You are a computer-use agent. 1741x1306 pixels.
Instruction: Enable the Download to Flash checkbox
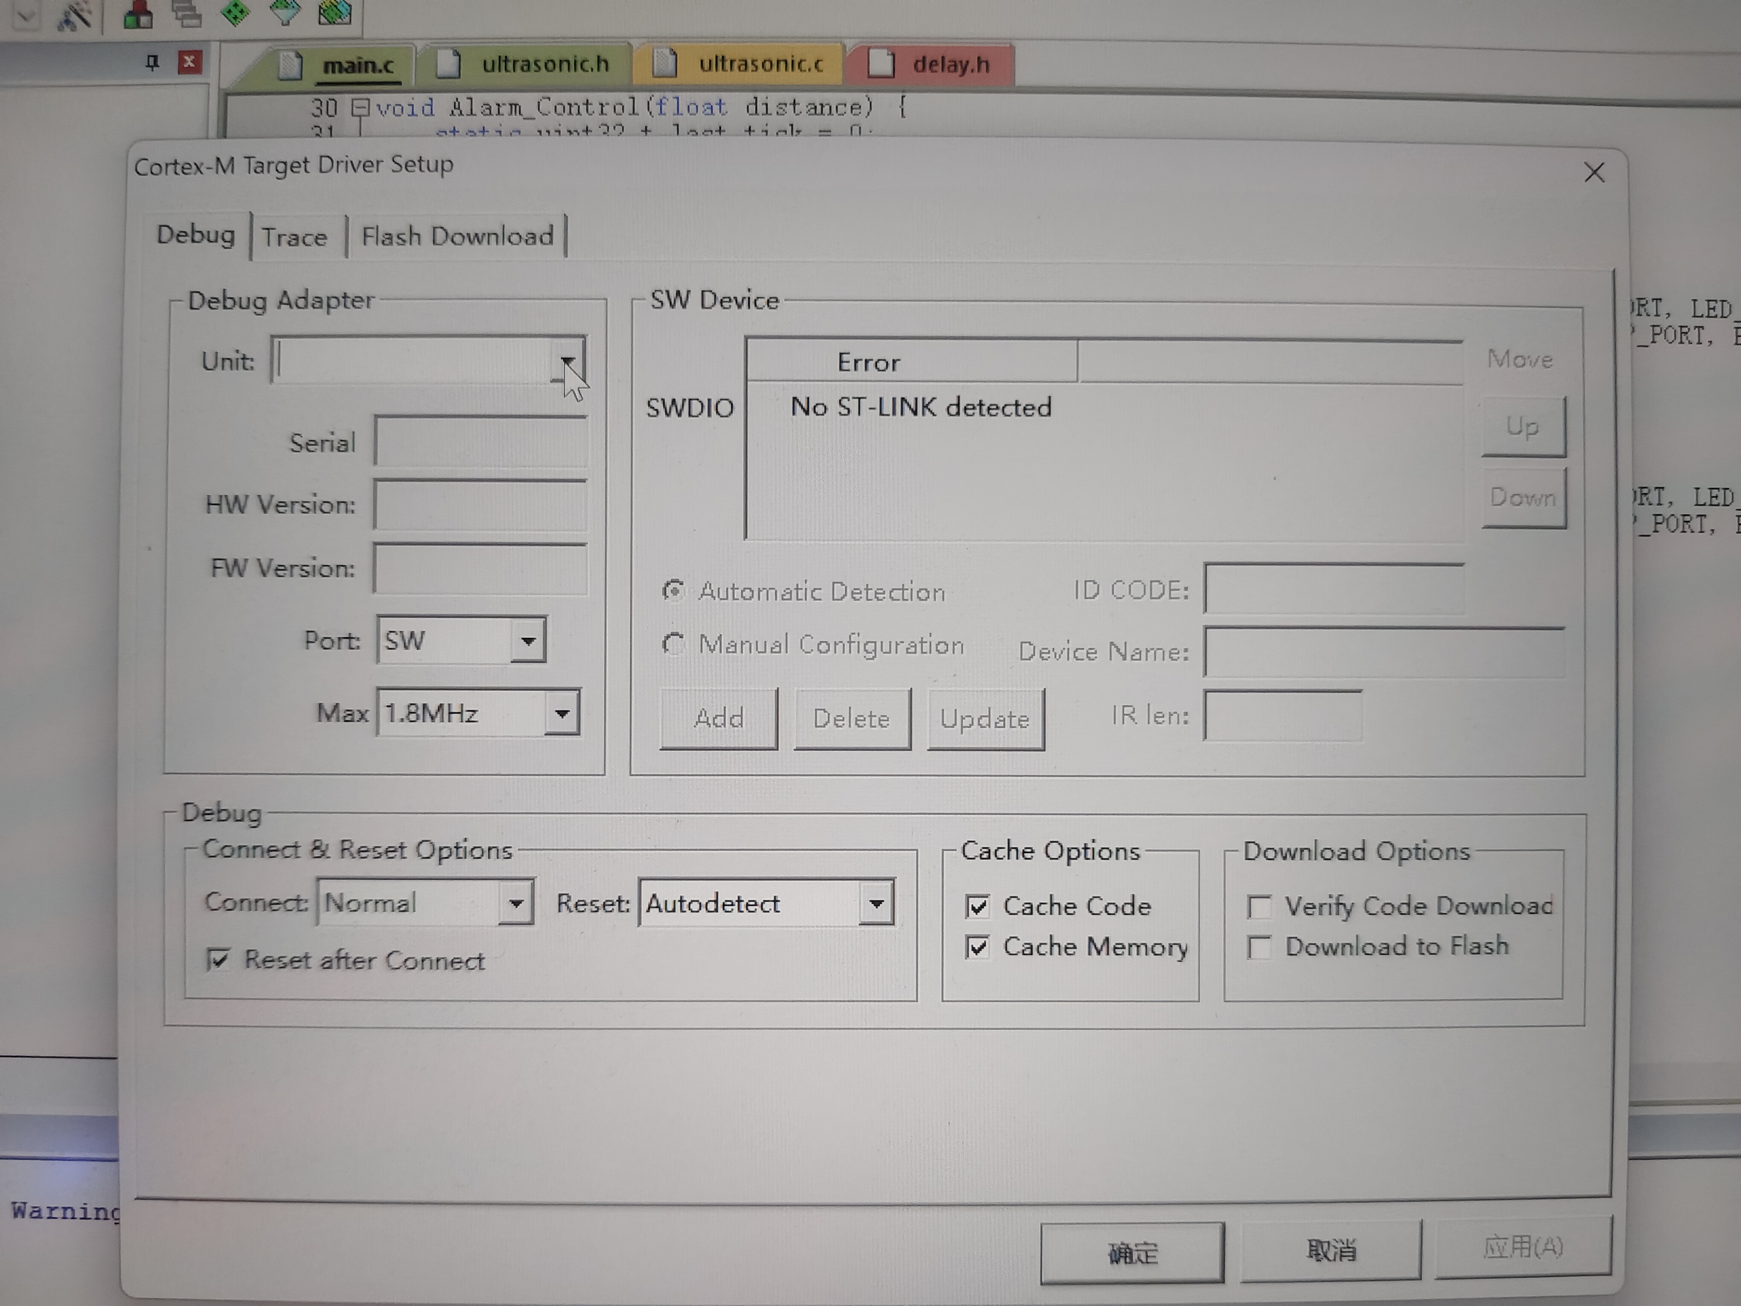1259,947
